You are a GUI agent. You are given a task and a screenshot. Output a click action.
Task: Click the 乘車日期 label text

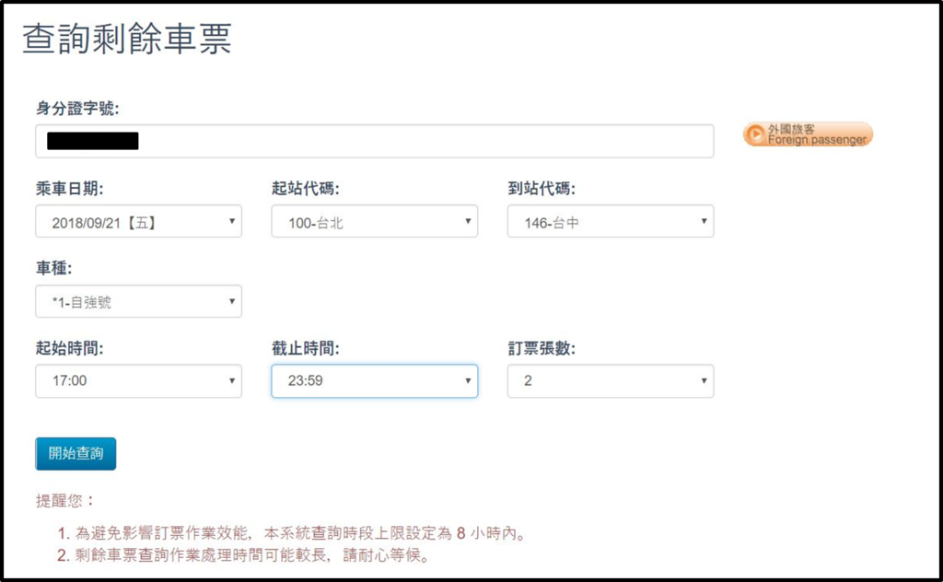69,189
